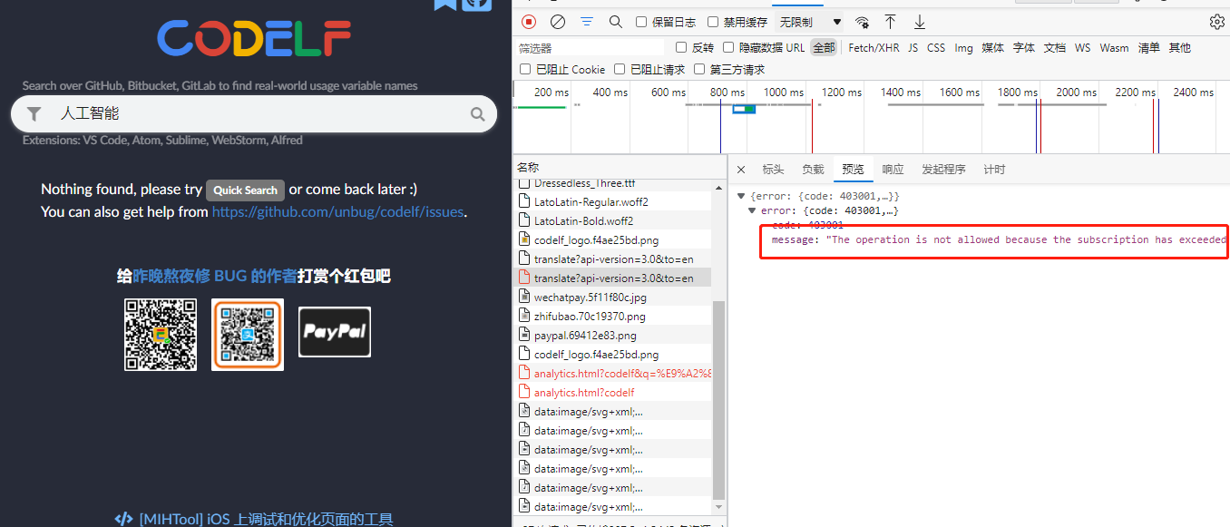1230x527 pixels.
Task: Open the github.com/unbug/codelf/issues link
Action: coord(338,212)
